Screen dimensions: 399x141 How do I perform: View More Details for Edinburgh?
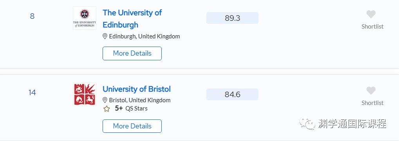pos(132,53)
